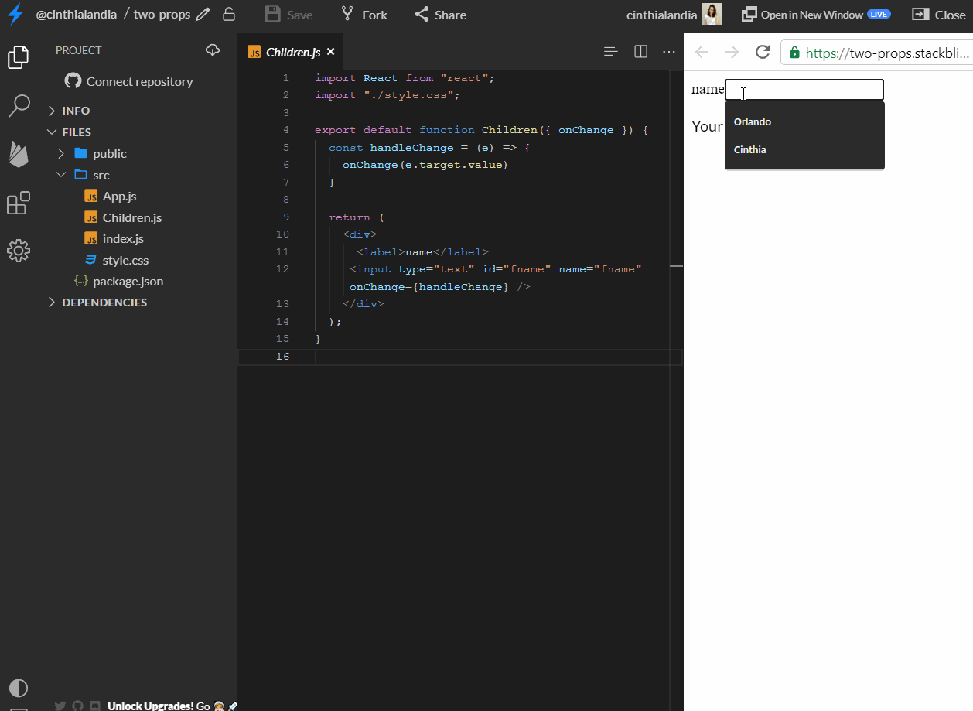Click the Fork button
The width and height of the screenshot is (973, 711).
tap(364, 15)
